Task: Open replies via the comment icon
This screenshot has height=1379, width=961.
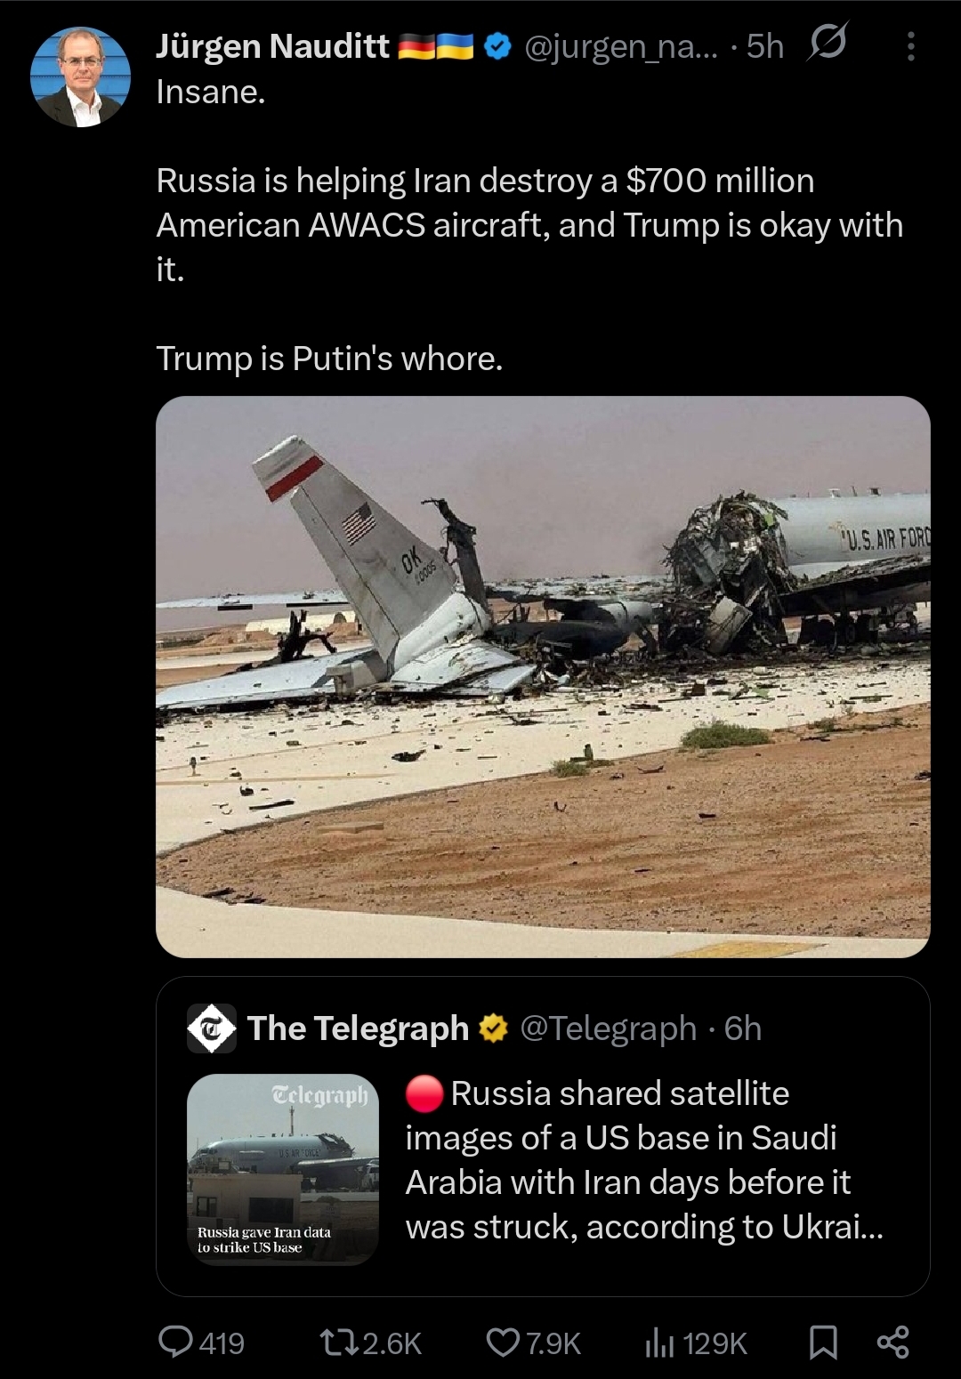Action: point(175,1342)
